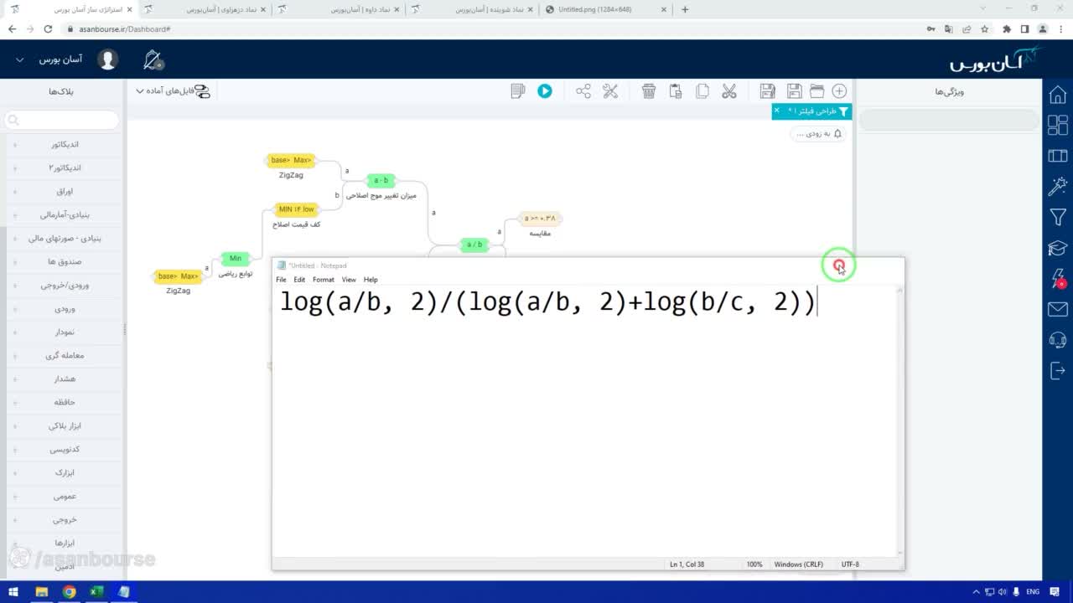Screen dimensions: 1073x603
Task: Close the طراحی فیلتر ۱ tab
Action: point(777,111)
